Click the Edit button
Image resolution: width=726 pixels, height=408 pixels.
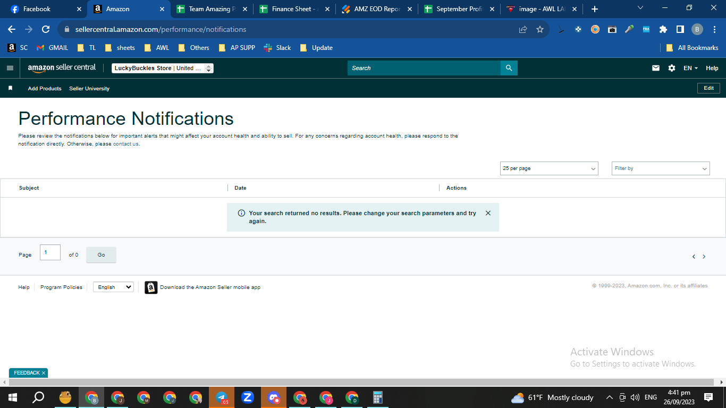coord(708,88)
